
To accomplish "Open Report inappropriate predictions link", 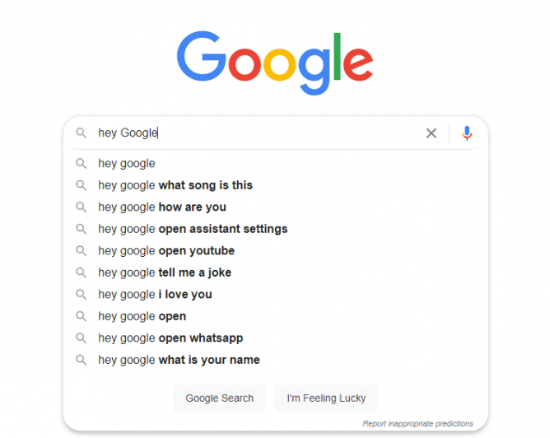I will coord(417,424).
